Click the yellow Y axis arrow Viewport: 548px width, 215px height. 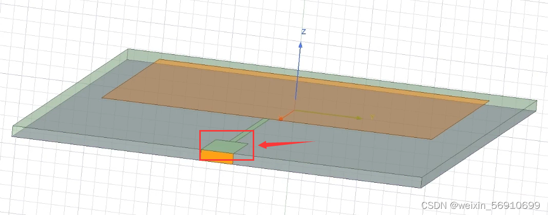[x=329, y=114]
